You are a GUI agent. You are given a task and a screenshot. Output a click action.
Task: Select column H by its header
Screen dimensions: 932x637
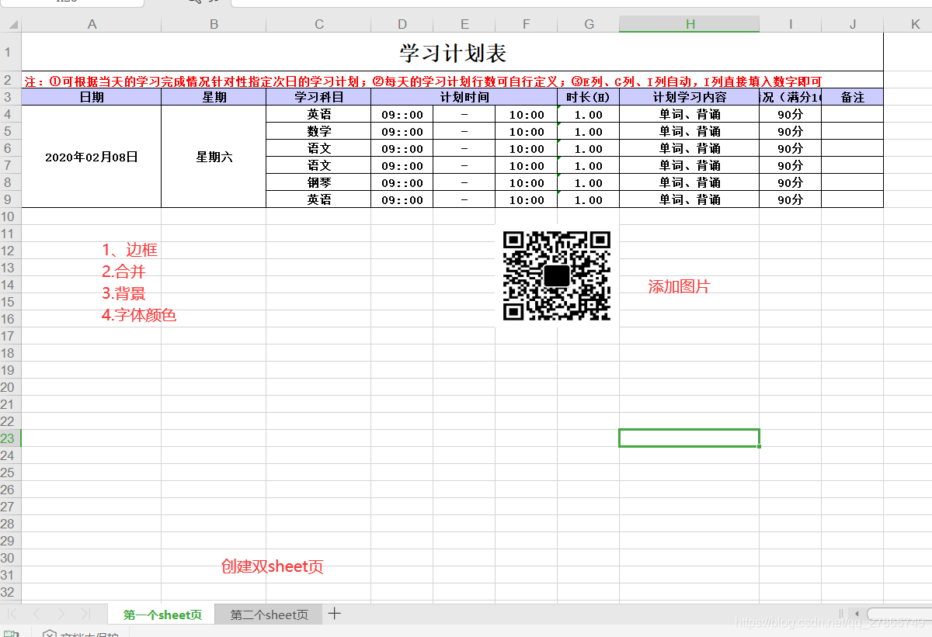pyautogui.click(x=689, y=24)
